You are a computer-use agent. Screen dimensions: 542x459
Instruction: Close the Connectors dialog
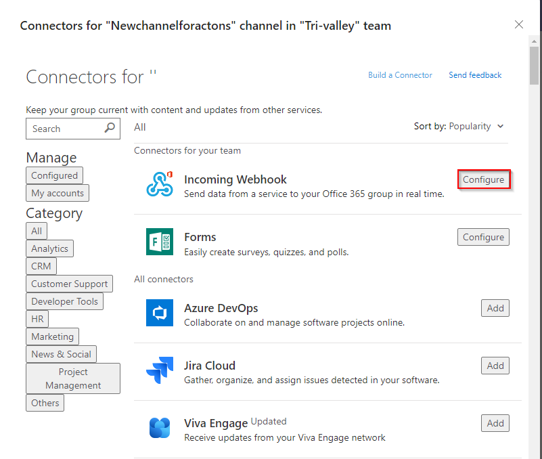pos(519,24)
